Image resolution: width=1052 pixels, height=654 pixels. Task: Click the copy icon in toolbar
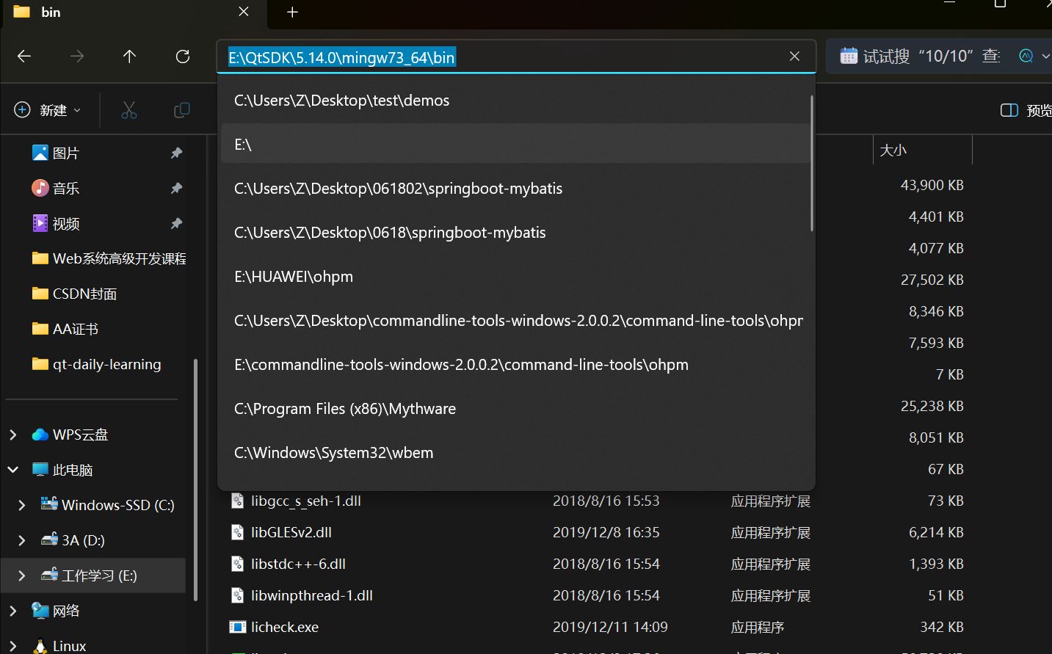(182, 110)
